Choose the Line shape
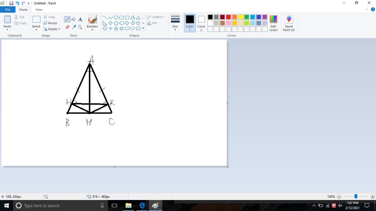 (x=105, y=18)
